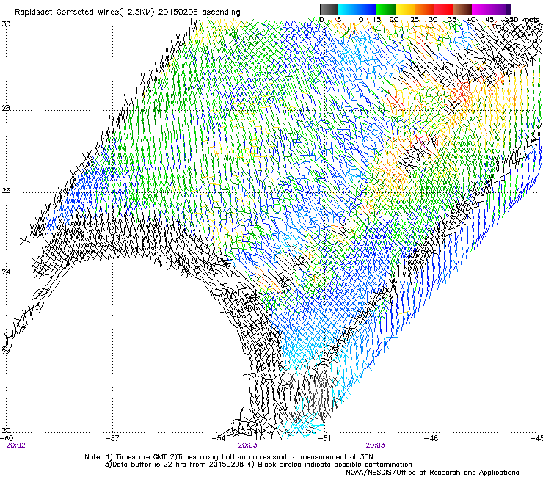Click the '40' knot legend label
This screenshot has width=543, height=477.
click(x=471, y=20)
